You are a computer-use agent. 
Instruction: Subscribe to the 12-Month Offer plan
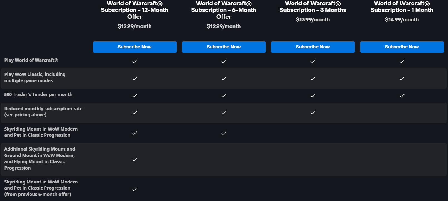coord(134,47)
